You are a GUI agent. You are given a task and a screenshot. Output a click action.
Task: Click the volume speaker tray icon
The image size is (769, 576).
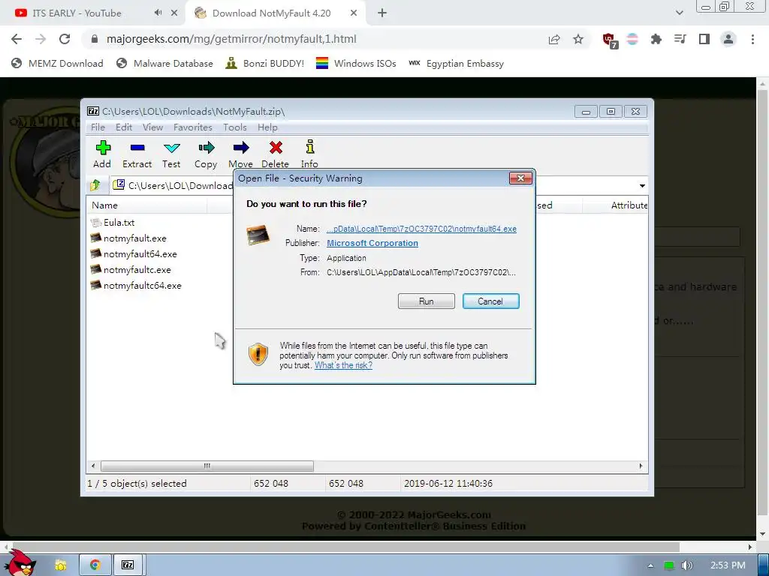pos(686,565)
